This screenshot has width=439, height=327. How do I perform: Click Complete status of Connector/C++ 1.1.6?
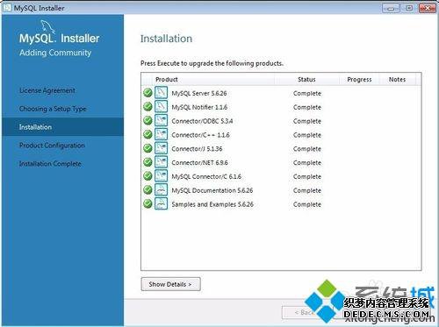click(307, 135)
